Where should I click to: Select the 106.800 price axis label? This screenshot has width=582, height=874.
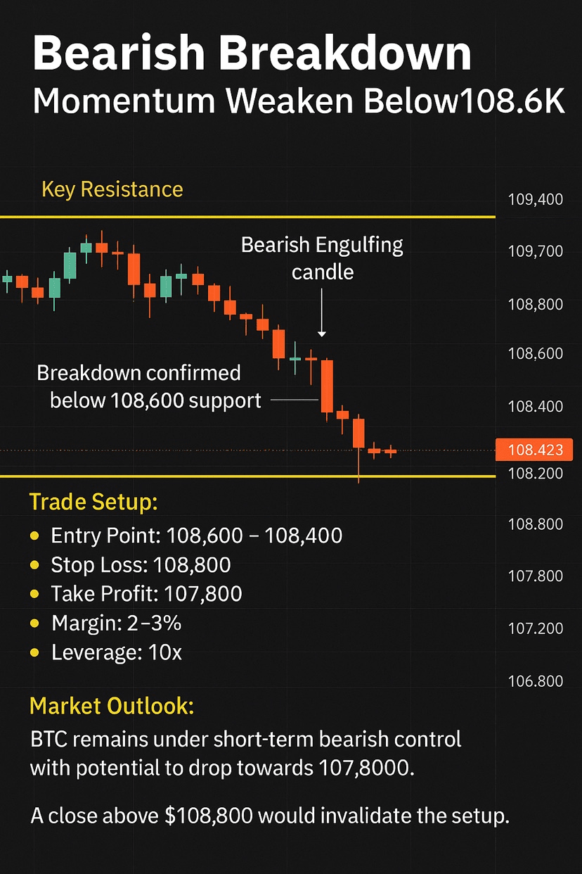tap(535, 681)
